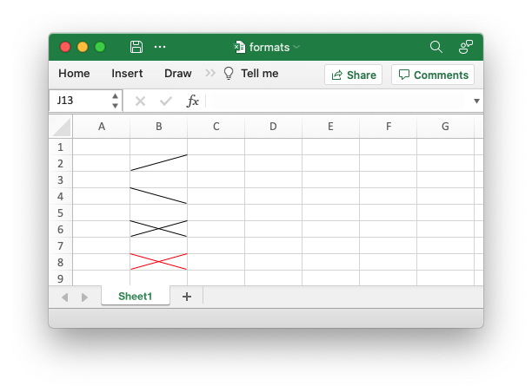The width and height of the screenshot is (532, 392).
Task: Select row 7 header
Action: tap(60, 245)
